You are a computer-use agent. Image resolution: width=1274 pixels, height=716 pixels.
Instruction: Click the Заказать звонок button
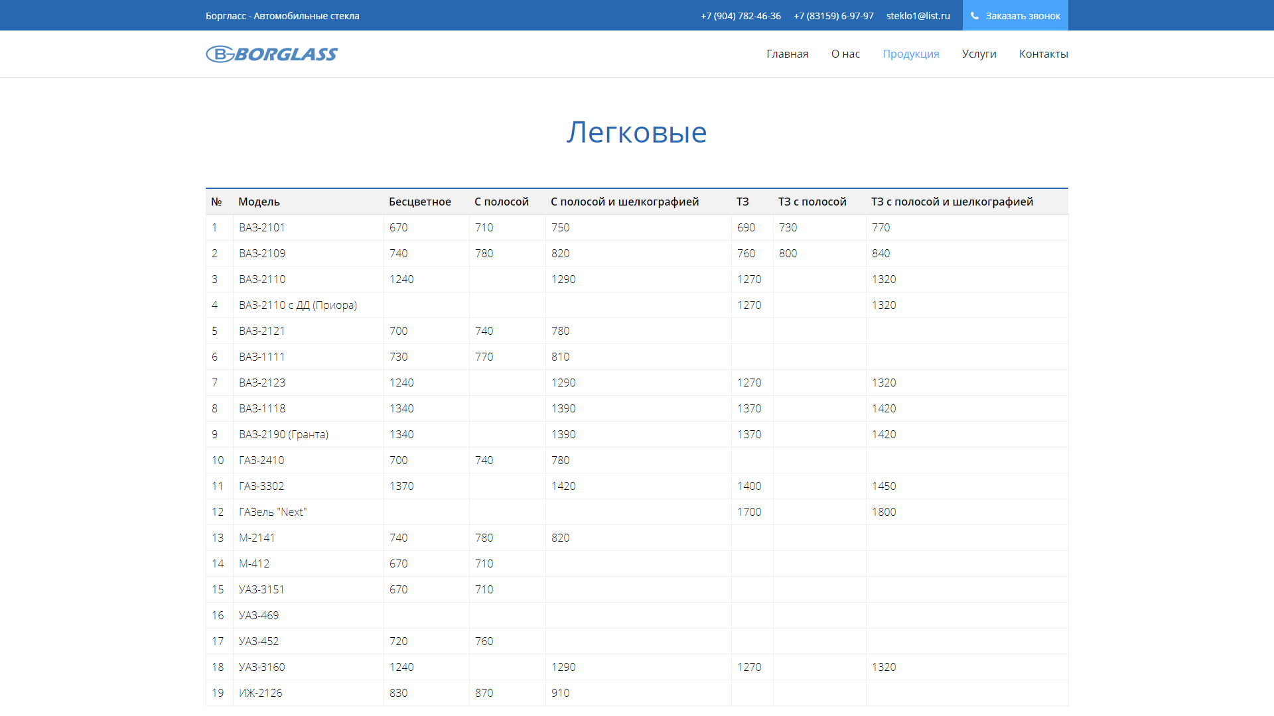click(x=1015, y=15)
